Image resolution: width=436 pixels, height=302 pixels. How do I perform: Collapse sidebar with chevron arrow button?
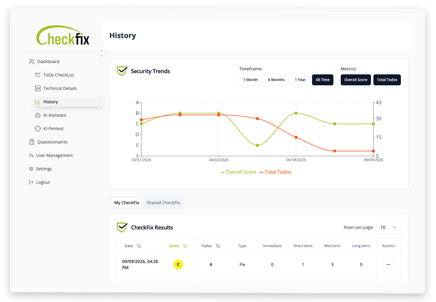(x=102, y=51)
